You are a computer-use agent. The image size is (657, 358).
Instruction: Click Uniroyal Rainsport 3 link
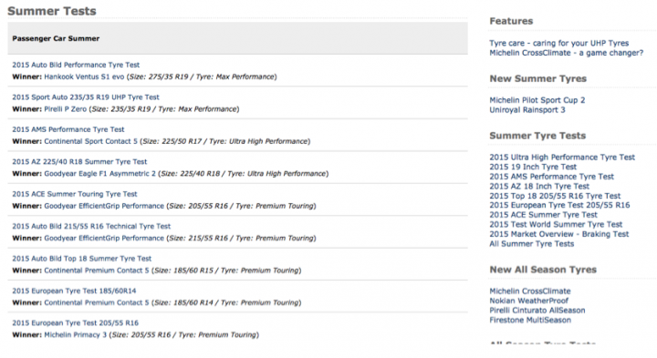(527, 110)
